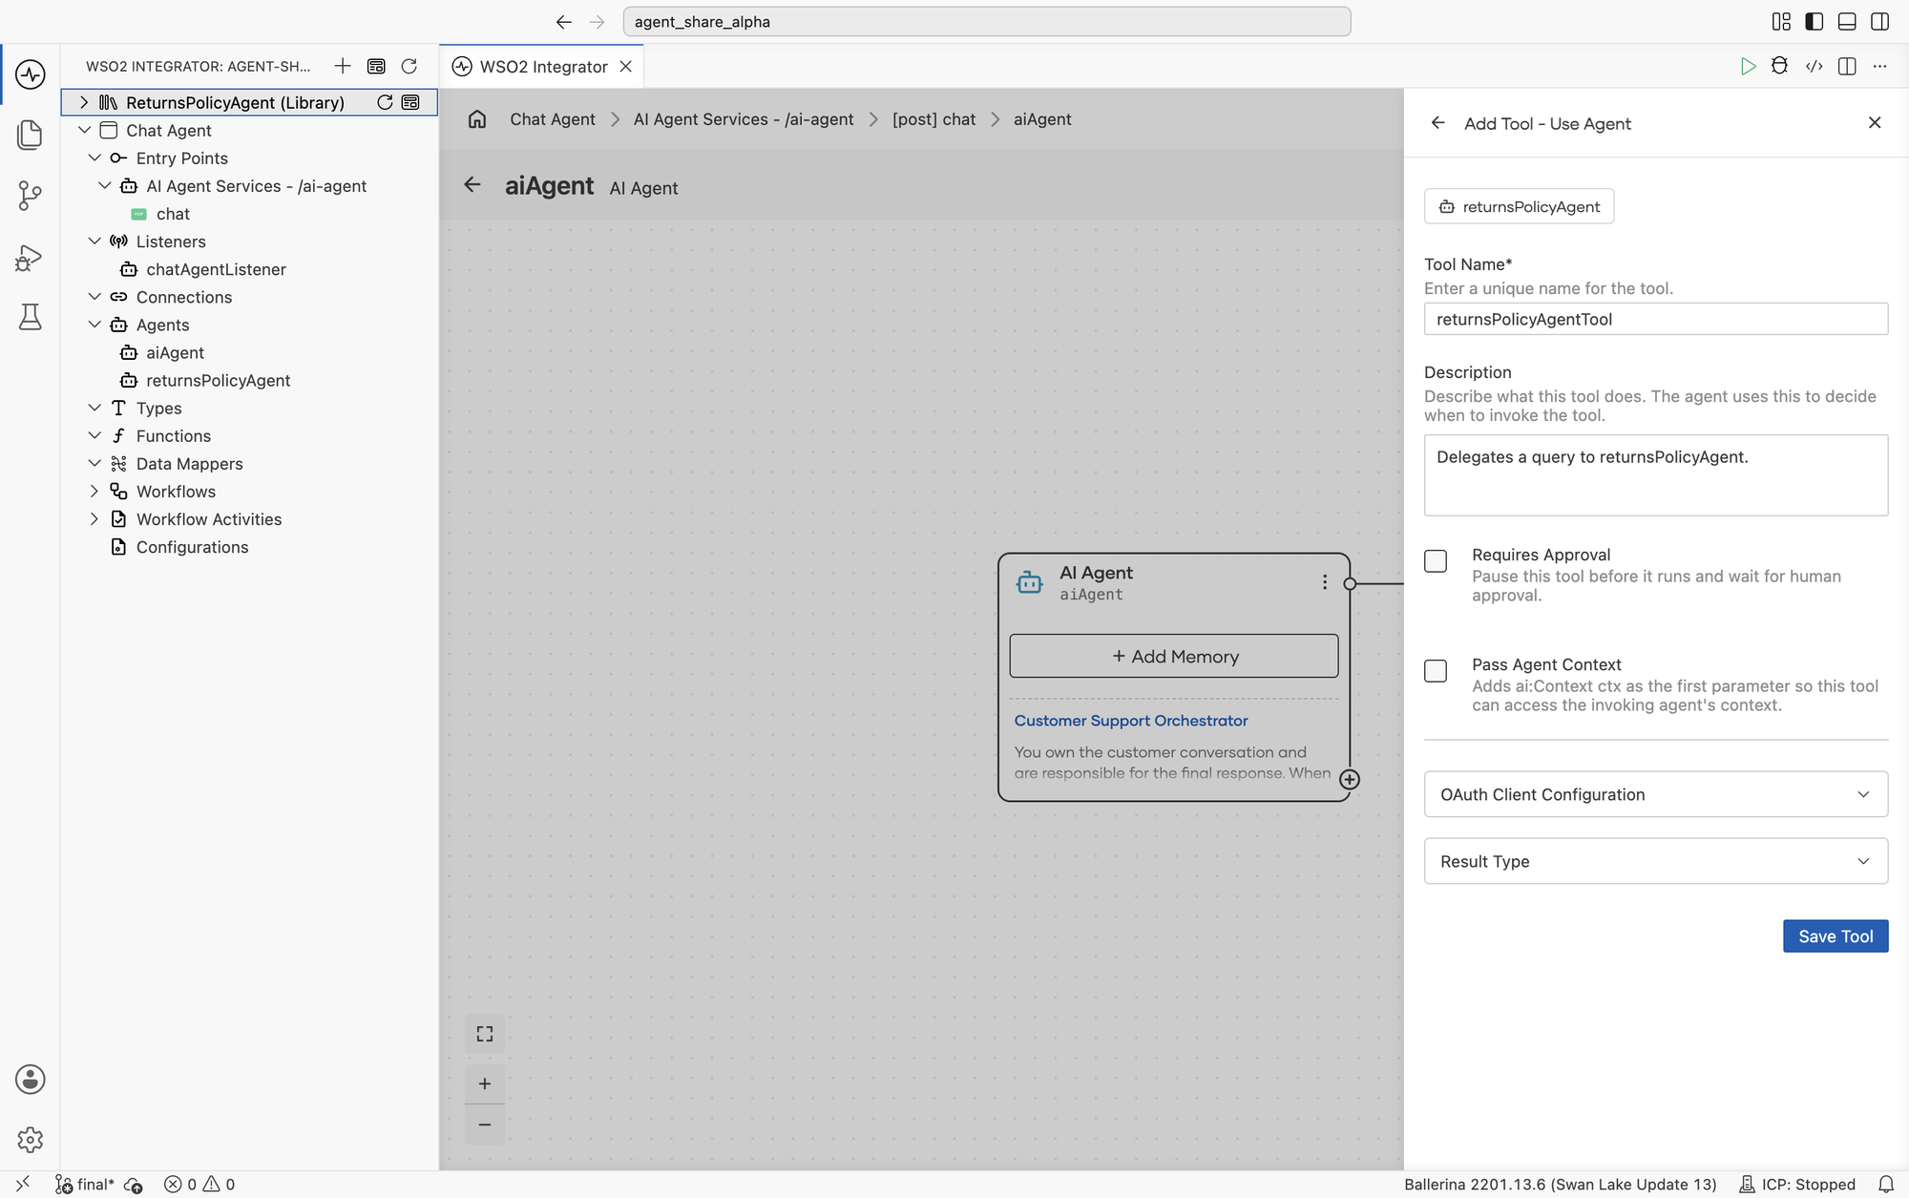Image resolution: width=1909 pixels, height=1198 pixels.
Task: Open notifications bell in status bar
Action: click(x=1886, y=1184)
